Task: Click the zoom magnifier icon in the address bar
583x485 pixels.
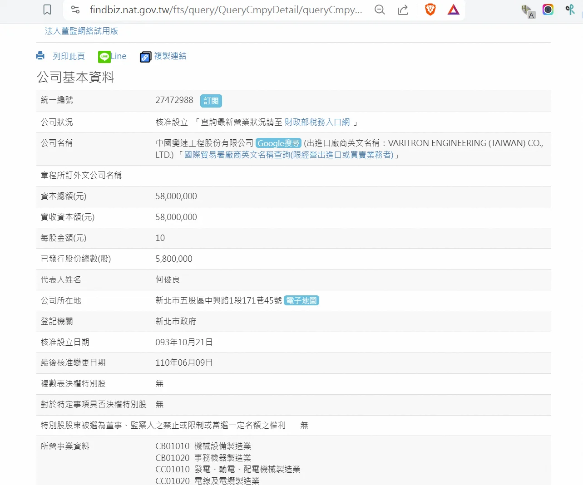Action: [380, 10]
